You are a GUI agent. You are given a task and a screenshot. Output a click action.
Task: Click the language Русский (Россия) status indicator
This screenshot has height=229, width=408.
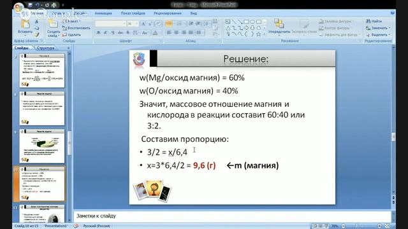[x=96, y=226]
